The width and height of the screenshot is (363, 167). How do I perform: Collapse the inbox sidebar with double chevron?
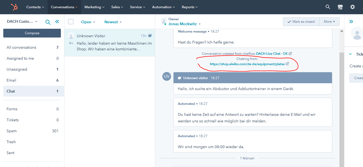tap(57, 22)
